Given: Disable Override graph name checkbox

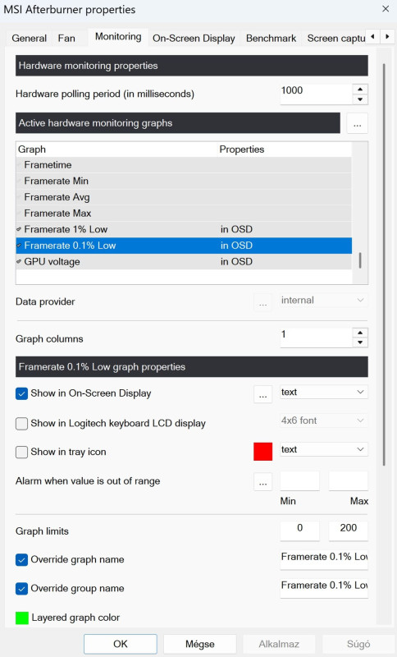Looking at the screenshot, I should pos(22,560).
